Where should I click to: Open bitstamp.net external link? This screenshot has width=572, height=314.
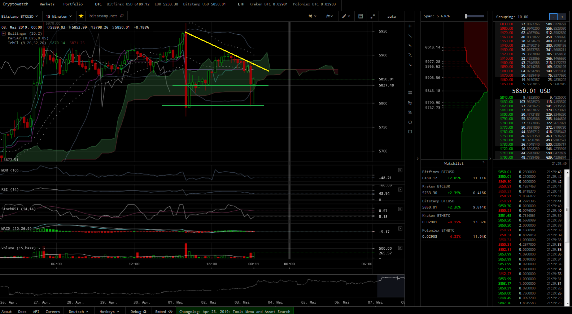coord(106,16)
